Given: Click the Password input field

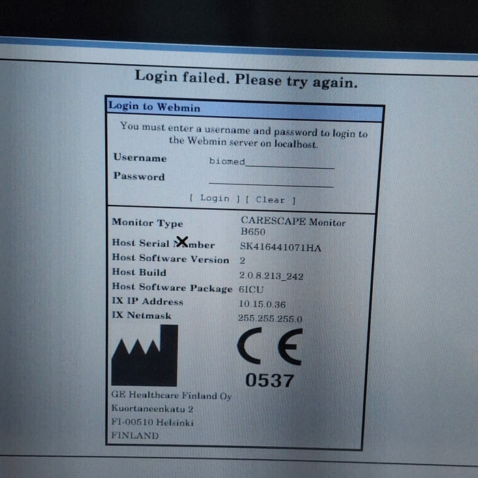Looking at the screenshot, I should tap(271, 180).
